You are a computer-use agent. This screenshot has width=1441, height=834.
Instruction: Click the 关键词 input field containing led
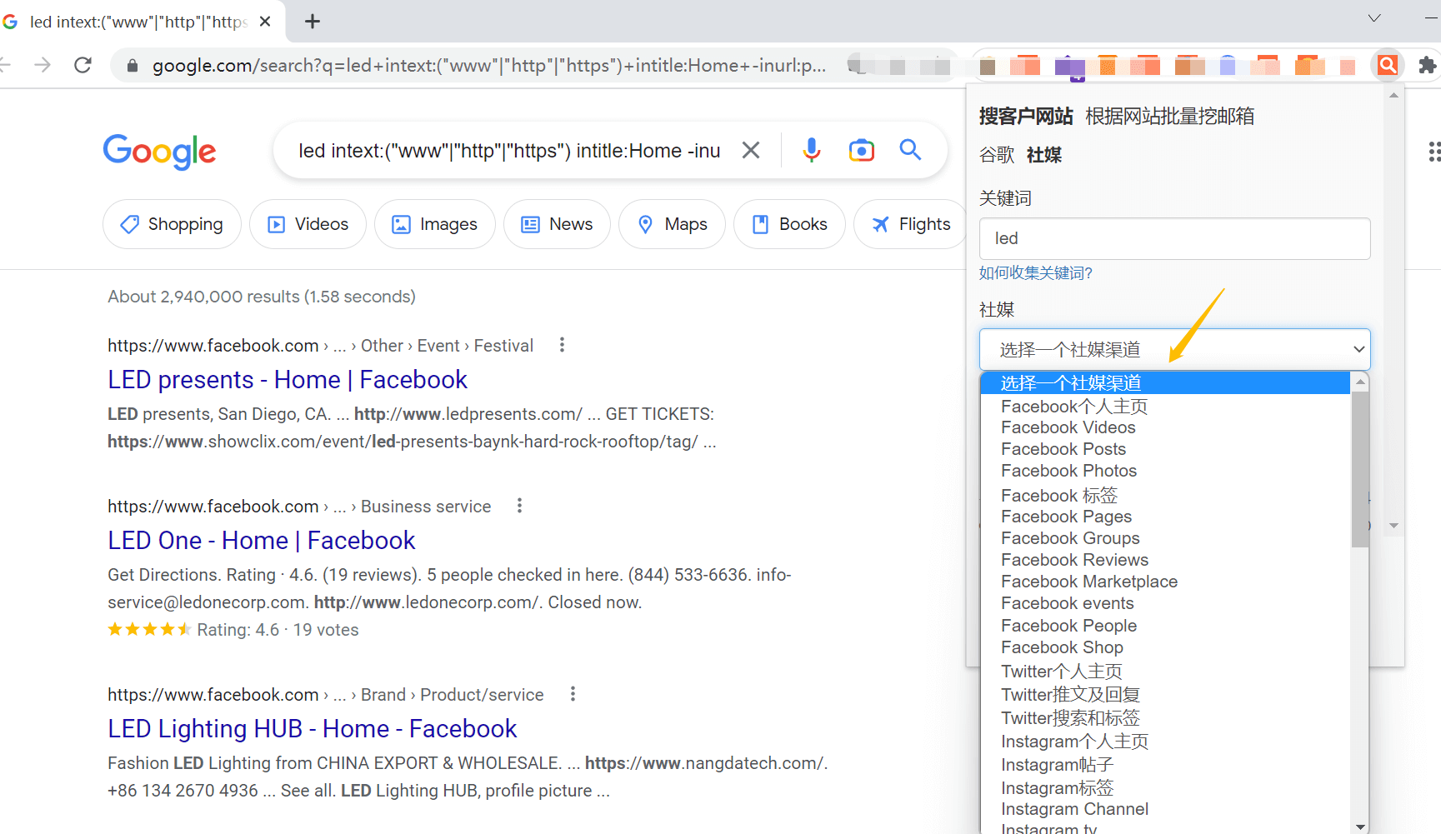pos(1175,238)
